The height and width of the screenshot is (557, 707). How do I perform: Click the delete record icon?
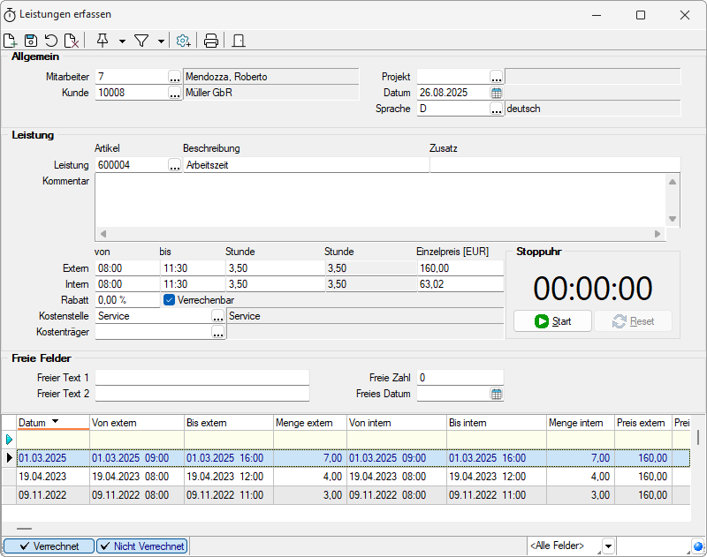pyautogui.click(x=72, y=41)
